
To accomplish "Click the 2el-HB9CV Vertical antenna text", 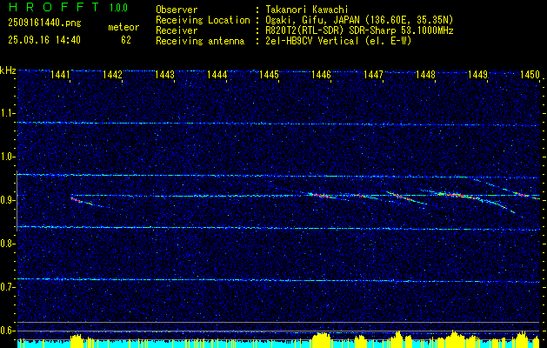I will click(x=338, y=41).
